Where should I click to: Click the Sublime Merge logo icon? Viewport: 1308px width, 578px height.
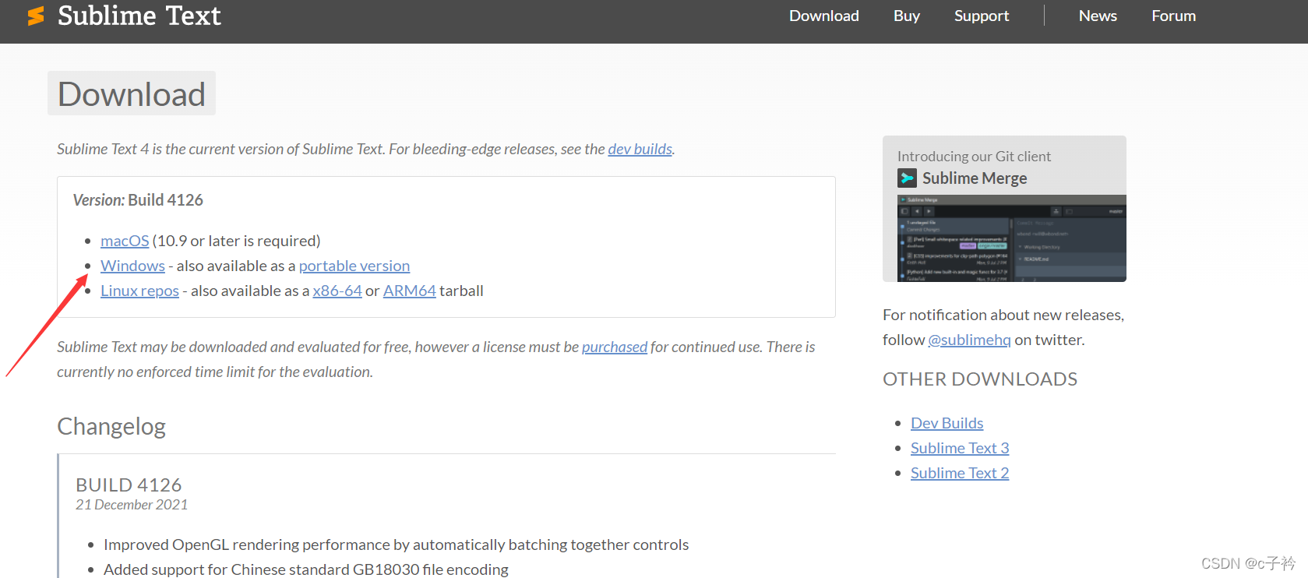click(907, 178)
